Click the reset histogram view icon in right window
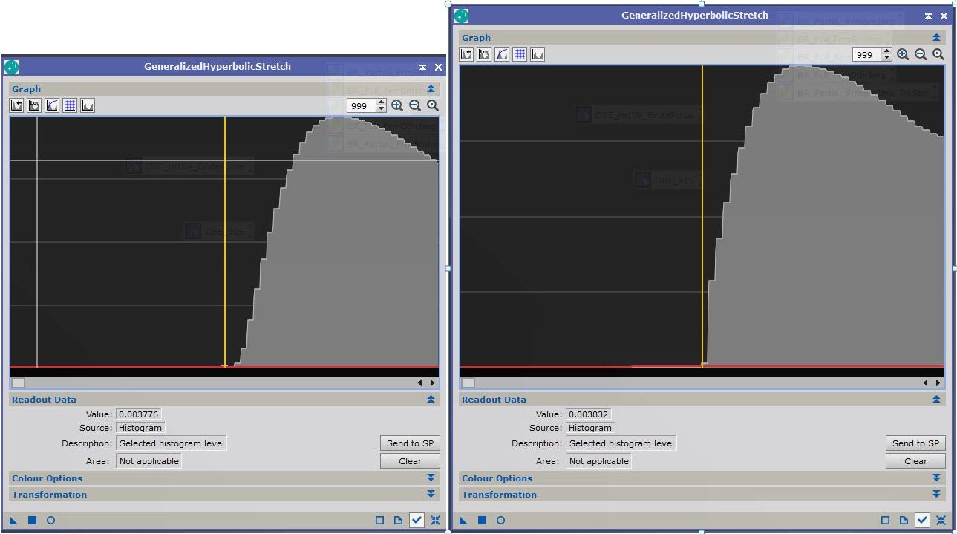Screen dimensions: 957x534 pyautogui.click(x=466, y=54)
